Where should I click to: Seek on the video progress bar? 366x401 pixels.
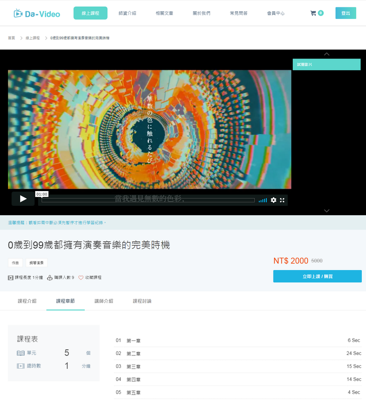point(148,200)
